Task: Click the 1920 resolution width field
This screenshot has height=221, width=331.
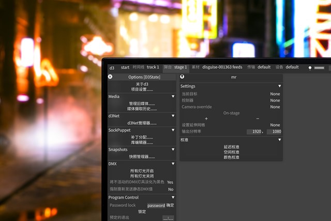Action: pyautogui.click(x=254, y=131)
